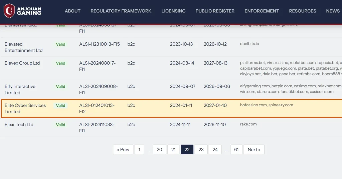Click b2c type for Elevex Group Ltd
342x179 pixels.
(x=131, y=63)
